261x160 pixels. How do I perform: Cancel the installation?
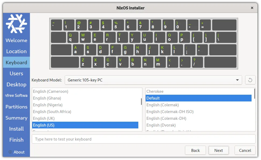(x=245, y=151)
